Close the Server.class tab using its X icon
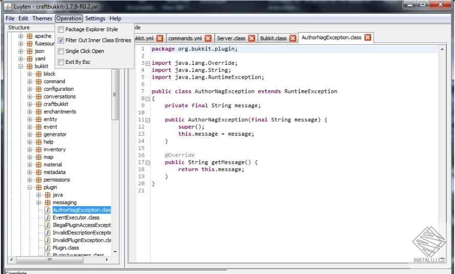 251,38
